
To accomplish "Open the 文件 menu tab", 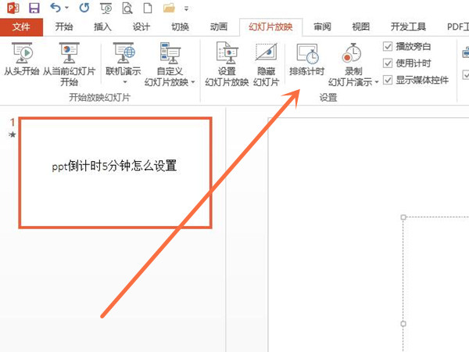I will (21, 27).
